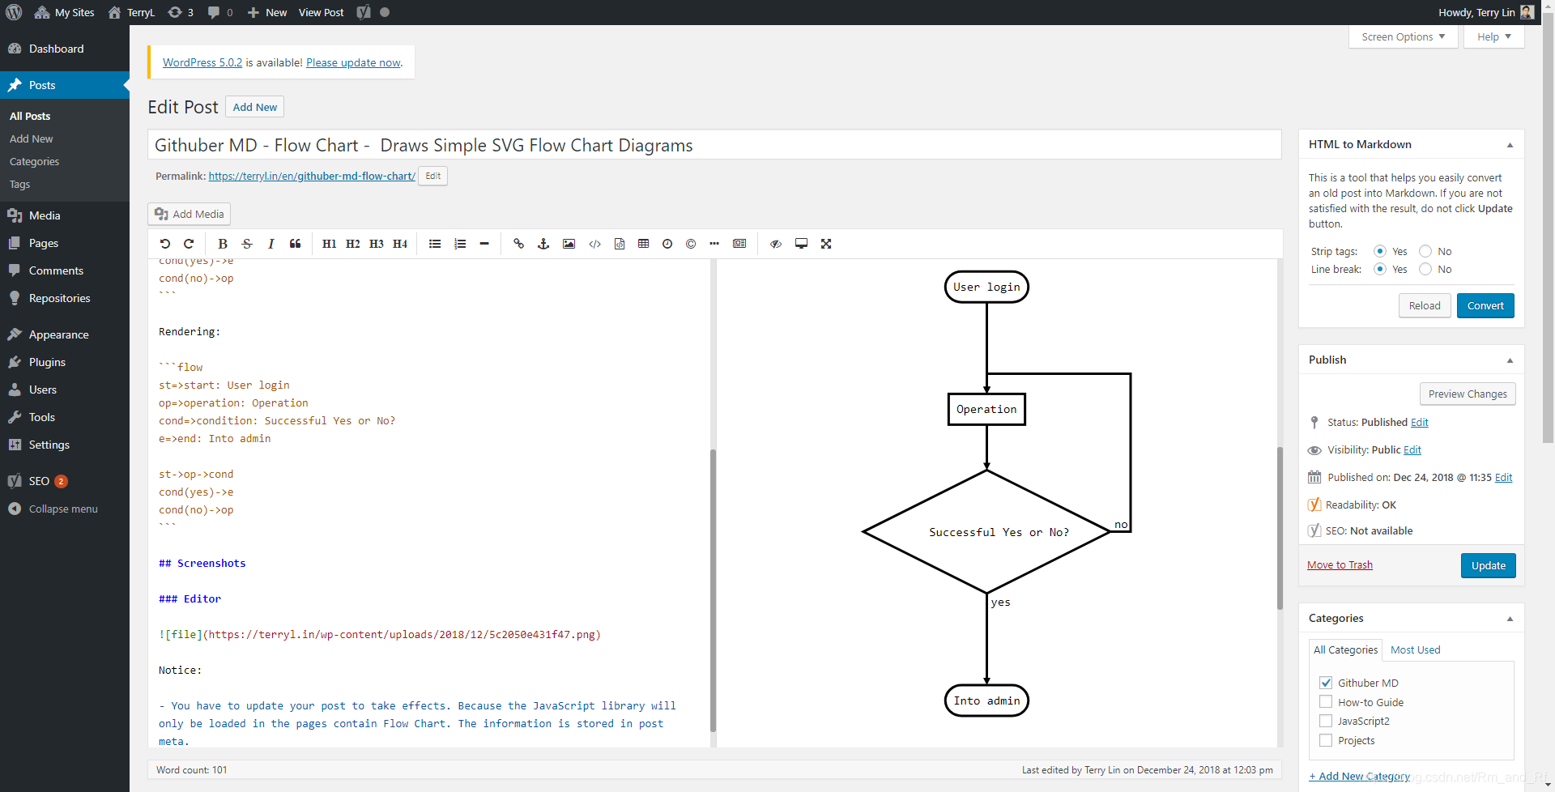Screen dimensions: 1555x792
Task: Collapse the admin sidebar menu
Action: 65,509
